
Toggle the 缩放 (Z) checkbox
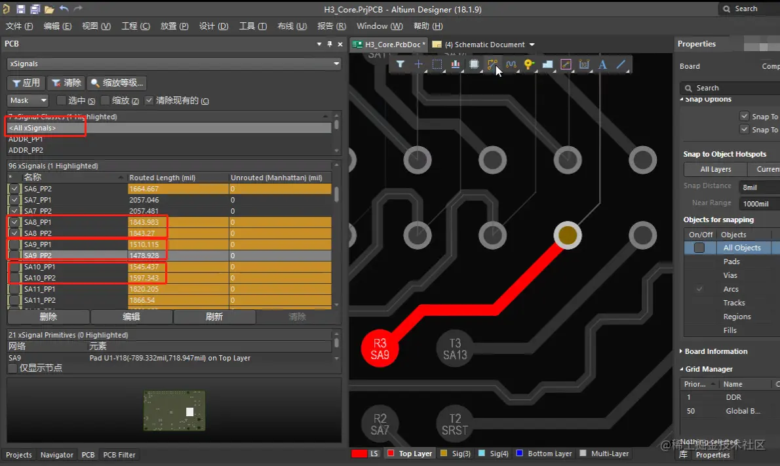pos(105,100)
